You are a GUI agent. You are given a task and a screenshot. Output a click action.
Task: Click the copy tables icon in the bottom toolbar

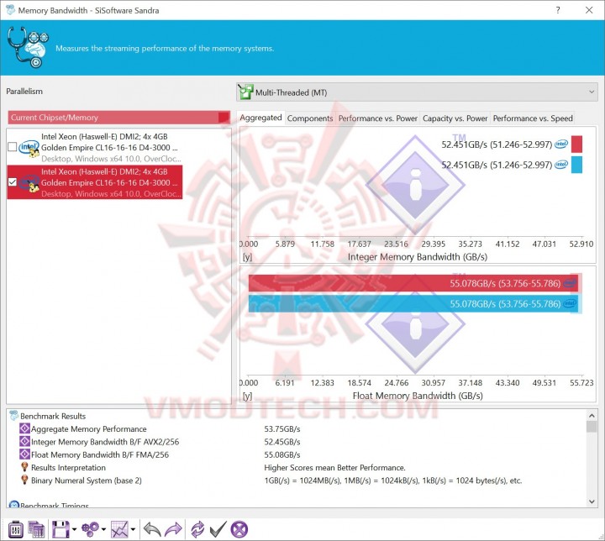coord(37,529)
